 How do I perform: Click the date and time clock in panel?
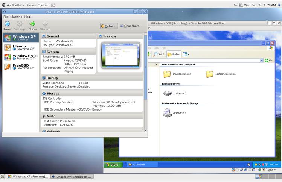click(x=260, y=5)
